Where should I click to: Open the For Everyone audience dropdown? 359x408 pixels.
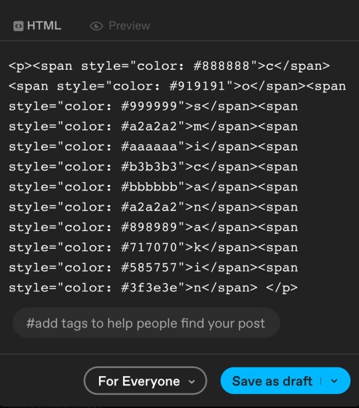(x=146, y=381)
